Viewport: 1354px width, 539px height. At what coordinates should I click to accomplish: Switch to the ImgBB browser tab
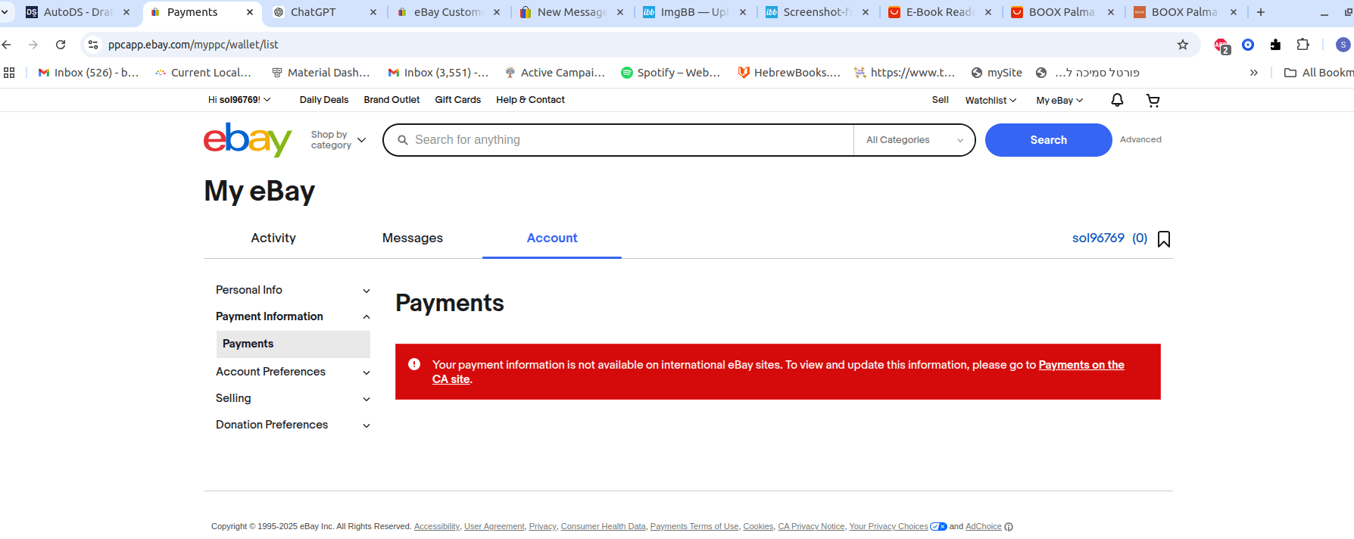click(x=694, y=12)
